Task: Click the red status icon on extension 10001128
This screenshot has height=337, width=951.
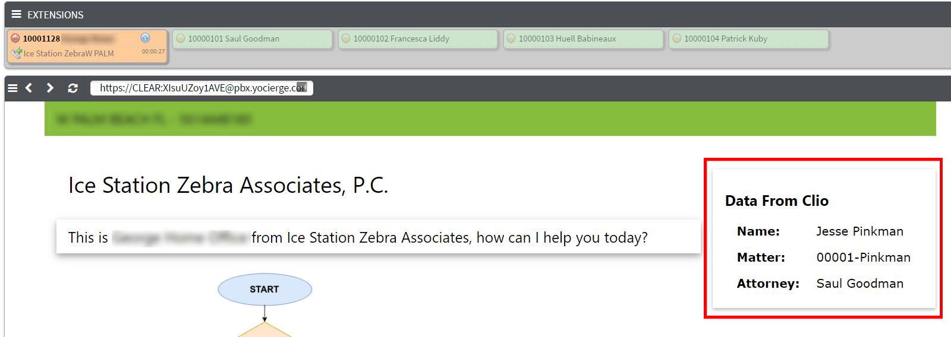Action: coord(15,39)
